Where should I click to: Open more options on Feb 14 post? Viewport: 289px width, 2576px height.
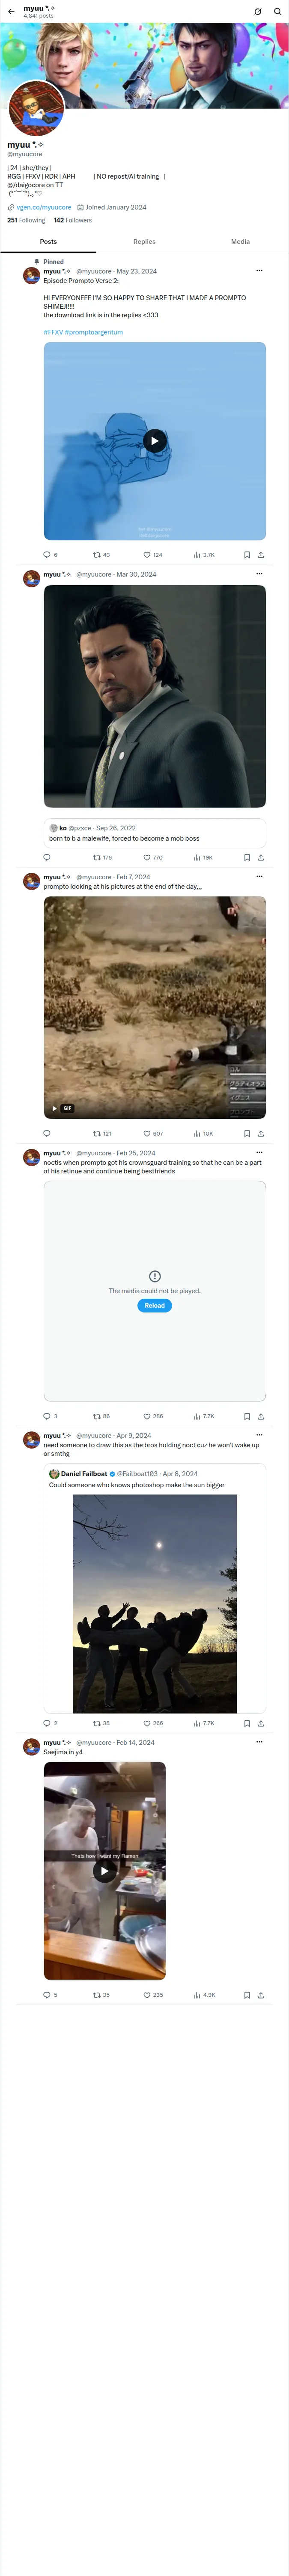259,1742
